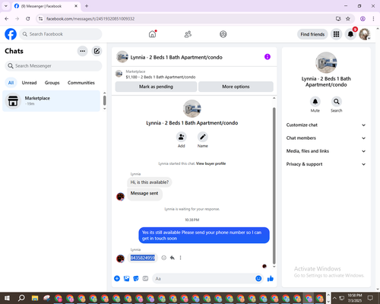Screen dimensions: 380x304
Task: Switch to the Messenger | Facebook browser tab
Action: (46, 6)
